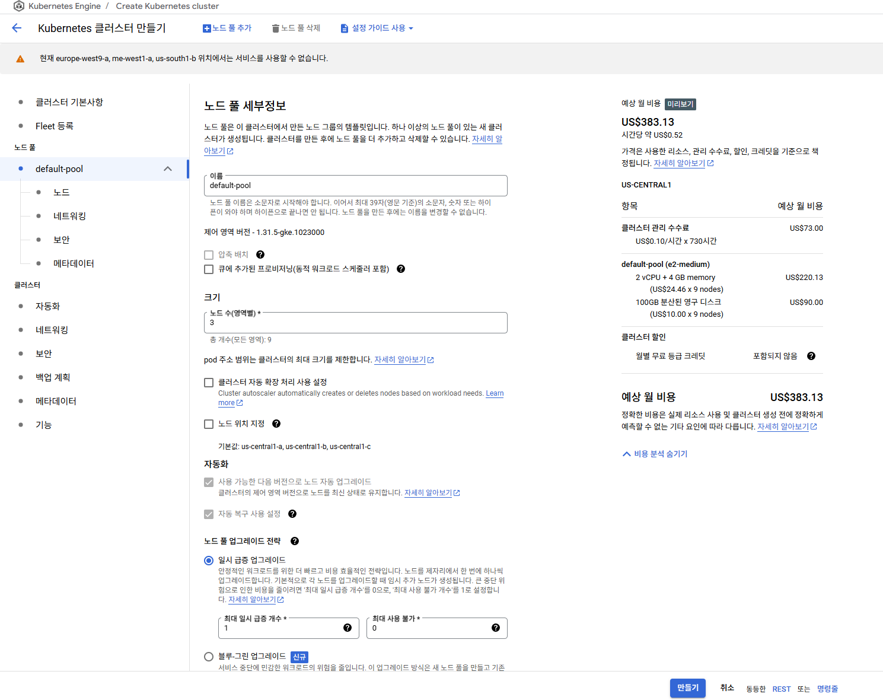Viewport: 883px width, 700px height.
Task: Open help icon next to 자동 복구 사용 설정
Action: pyautogui.click(x=292, y=514)
